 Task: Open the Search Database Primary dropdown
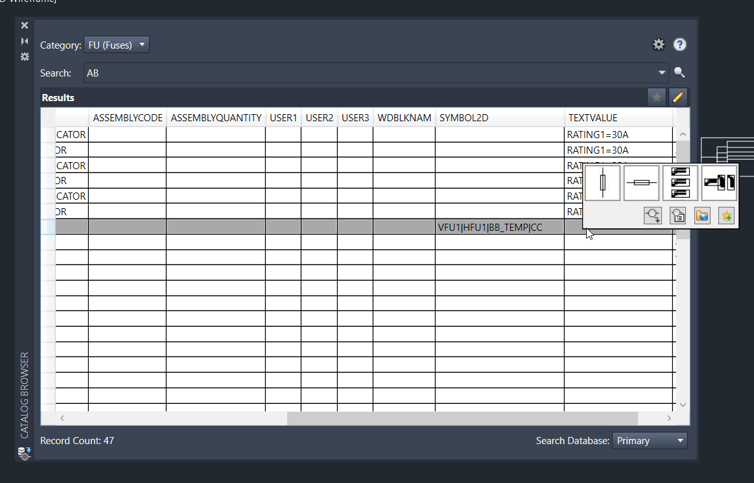point(650,440)
